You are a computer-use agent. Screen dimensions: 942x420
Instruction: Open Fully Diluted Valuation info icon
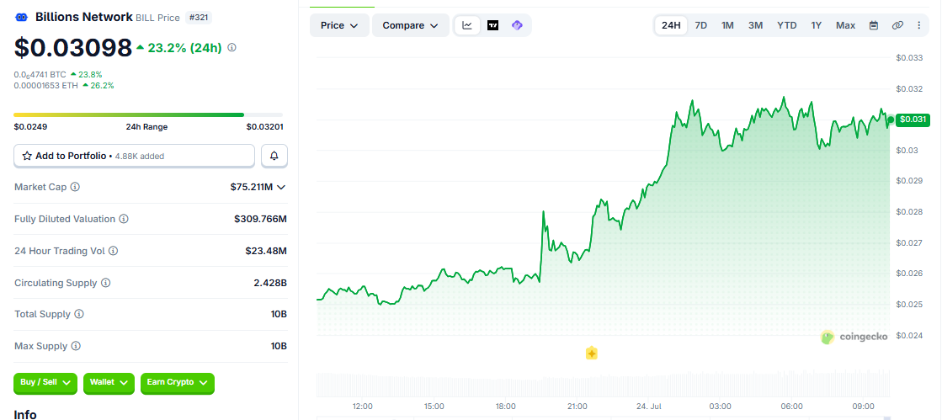click(124, 219)
